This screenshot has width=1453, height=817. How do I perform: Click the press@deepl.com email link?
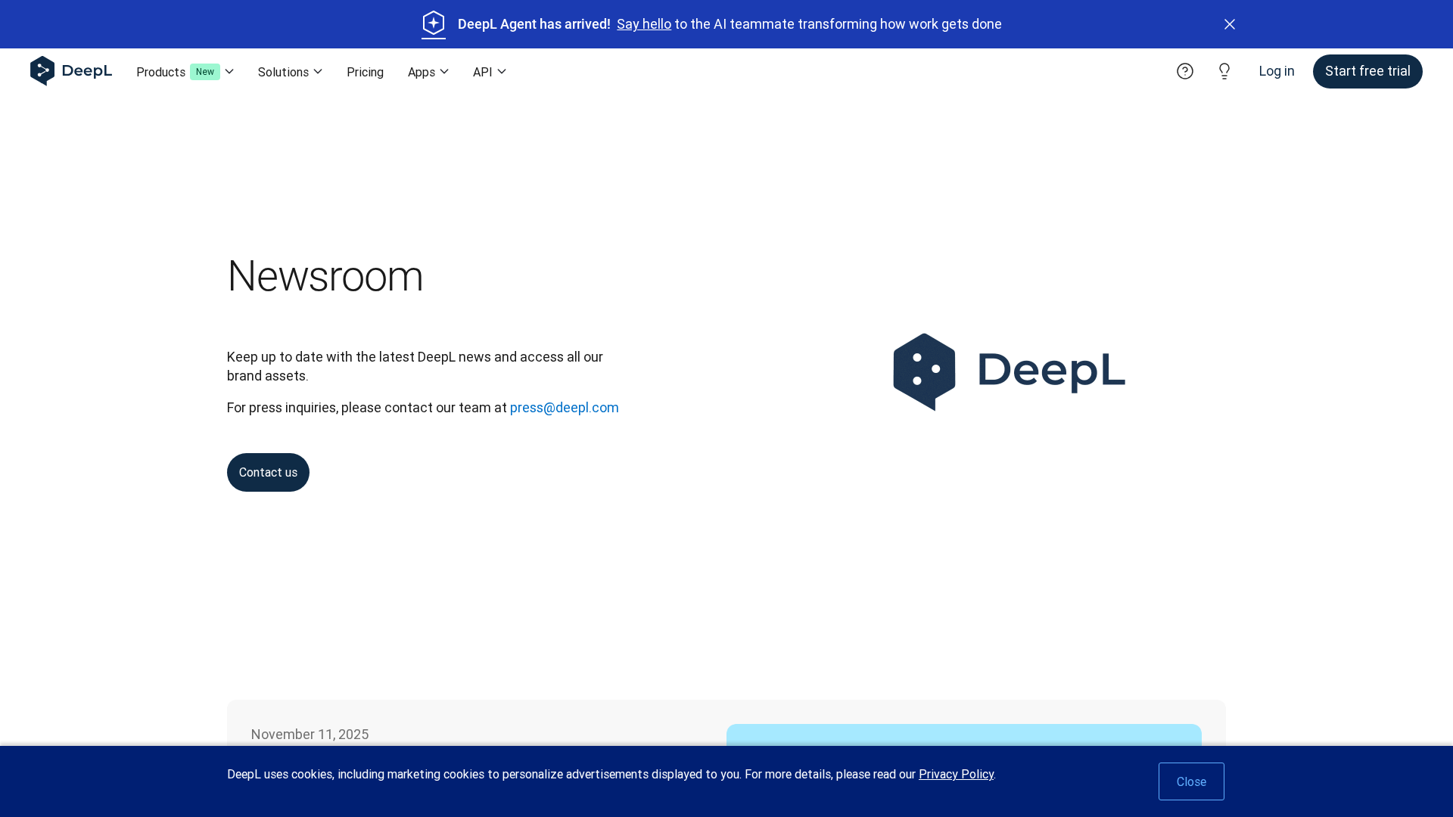tap(564, 408)
